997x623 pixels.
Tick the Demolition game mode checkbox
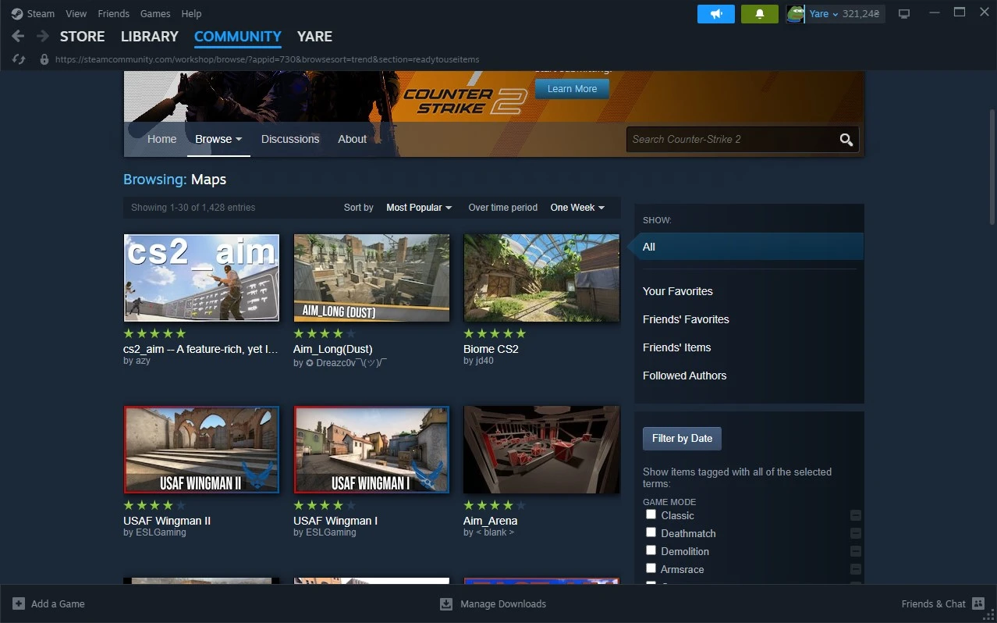pos(651,550)
